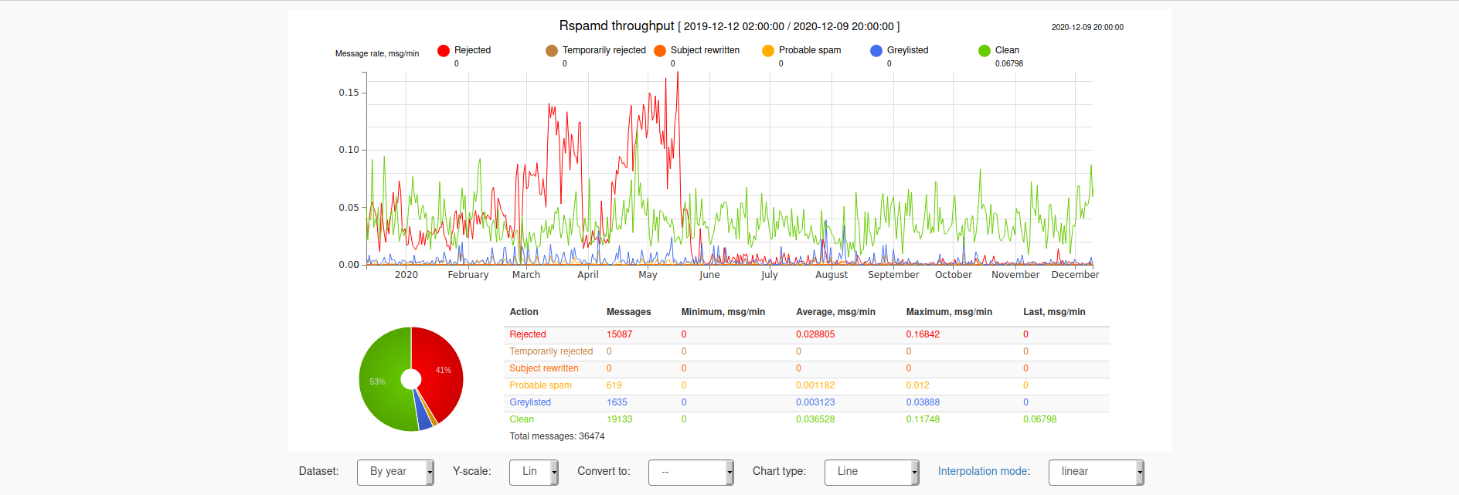Click the Probable spam legend label
1459x495 pixels.
point(810,50)
